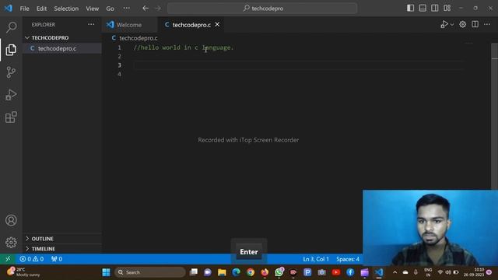Image resolution: width=498 pixels, height=280 pixels.
Task: Open the Go menu
Action: 110,9
